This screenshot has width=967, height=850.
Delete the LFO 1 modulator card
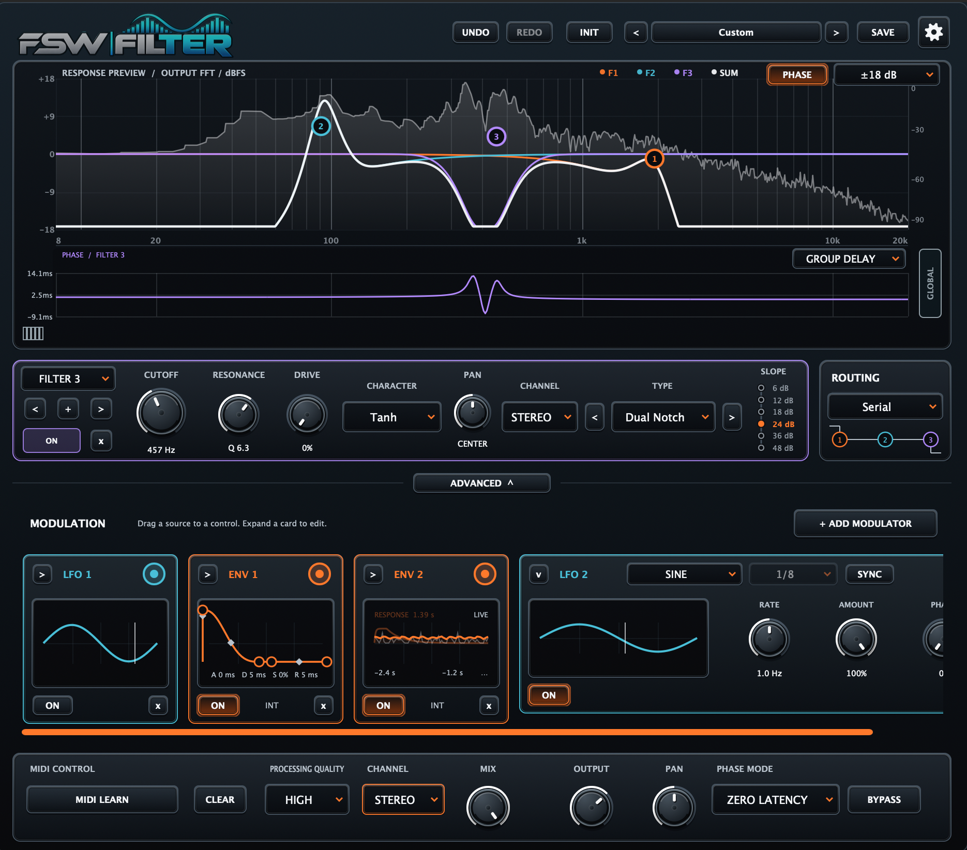click(x=158, y=705)
